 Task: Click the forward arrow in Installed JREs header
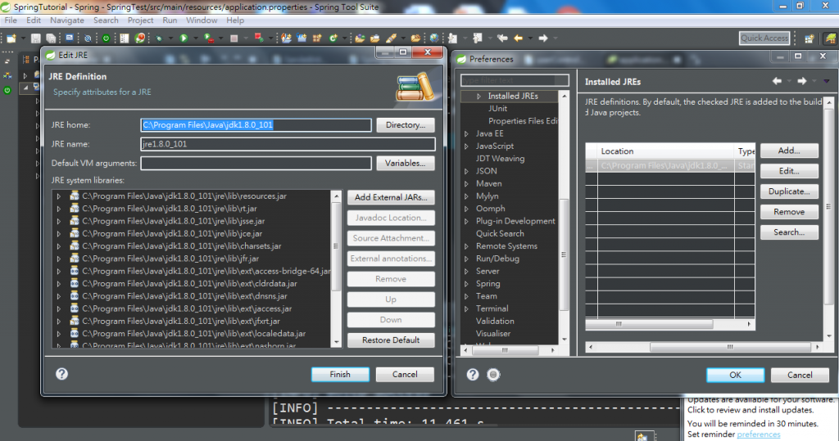tap(801, 81)
